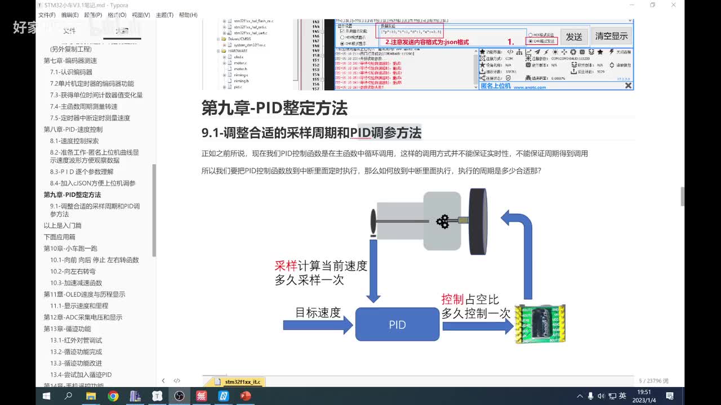This screenshot has height=405, width=721.
Task: Open Windows taskbar search
Action: (x=69, y=396)
